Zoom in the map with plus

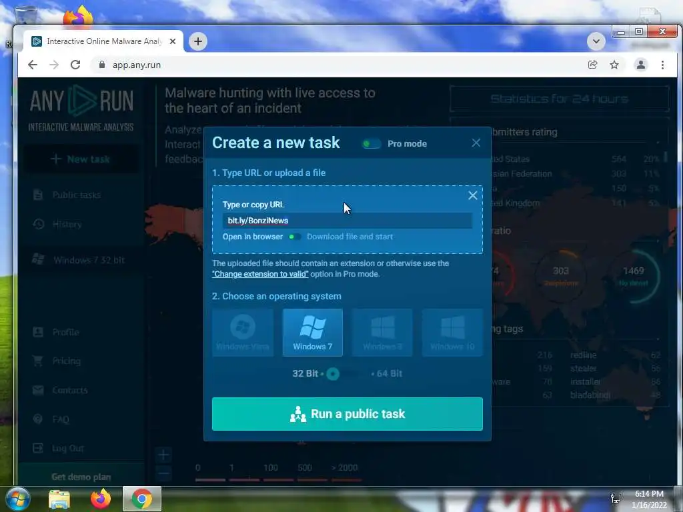(163, 455)
